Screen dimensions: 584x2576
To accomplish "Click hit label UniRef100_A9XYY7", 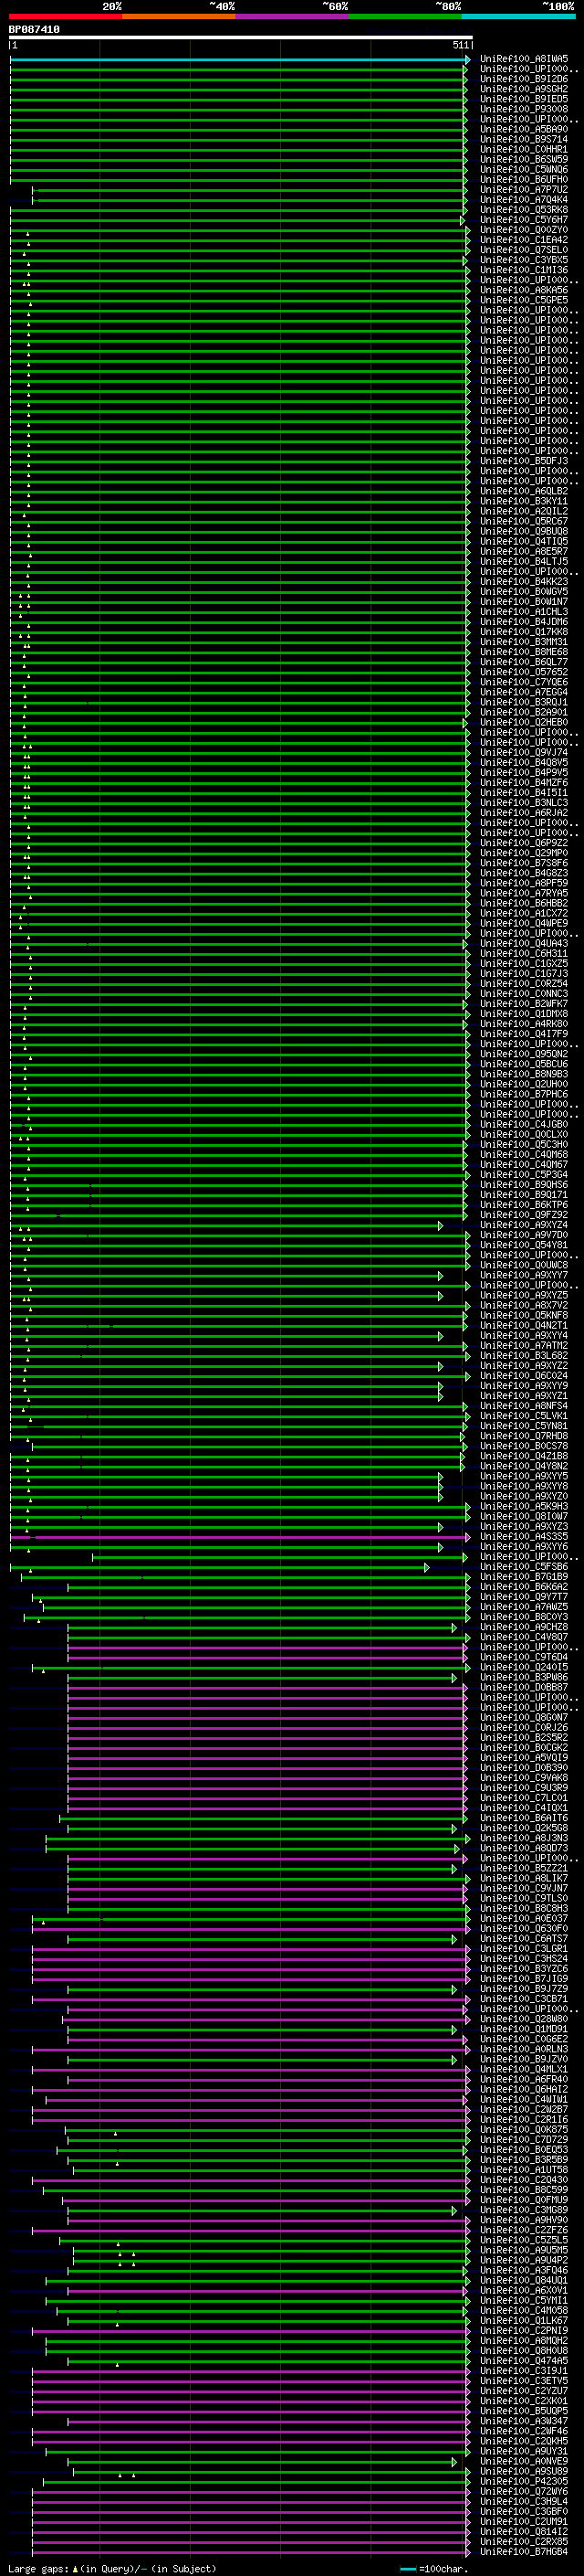I will (x=524, y=1275).
